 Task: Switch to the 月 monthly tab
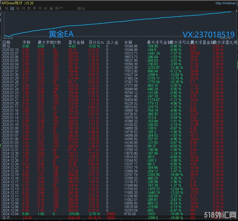23,8
